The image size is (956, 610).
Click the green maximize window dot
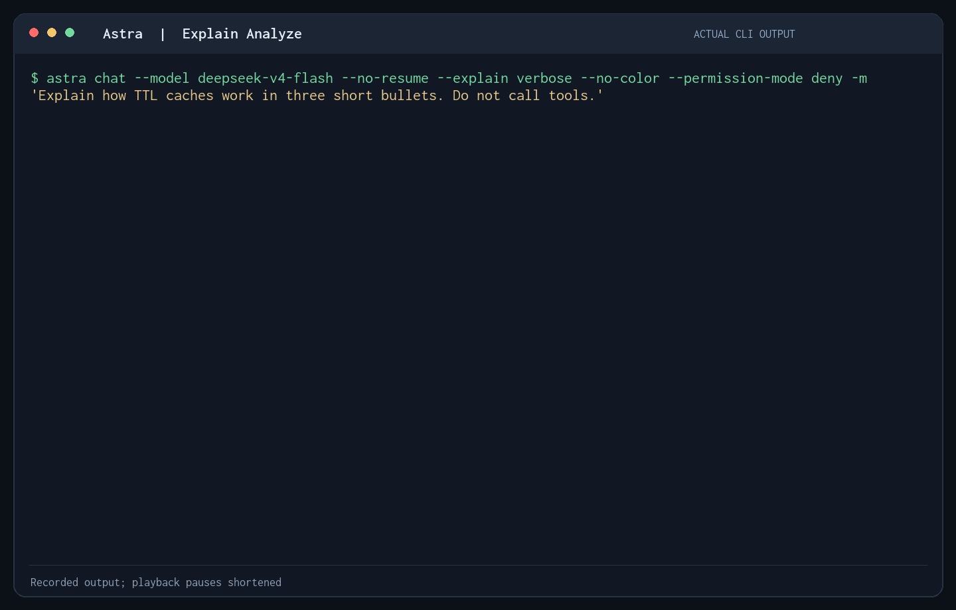[x=70, y=32]
